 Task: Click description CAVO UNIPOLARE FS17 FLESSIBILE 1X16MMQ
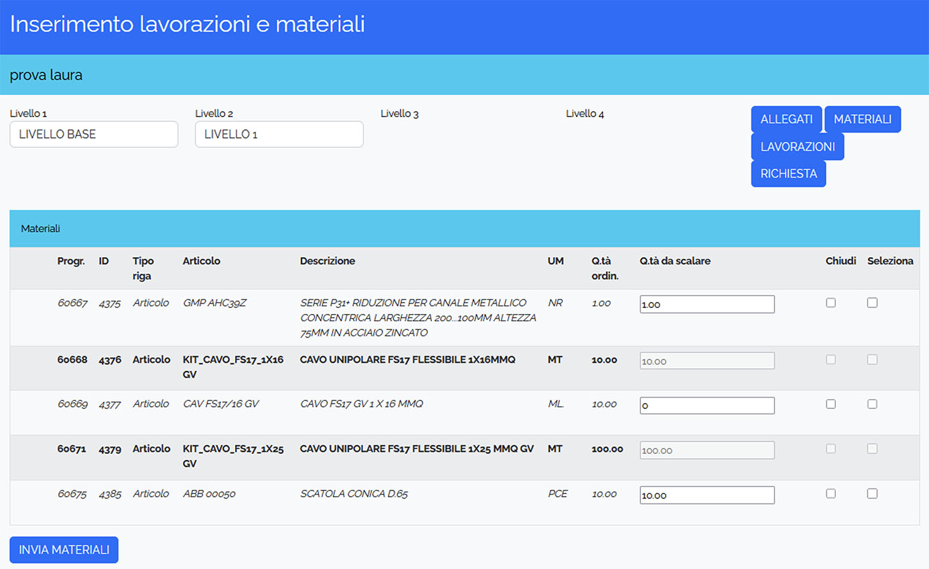coord(408,359)
